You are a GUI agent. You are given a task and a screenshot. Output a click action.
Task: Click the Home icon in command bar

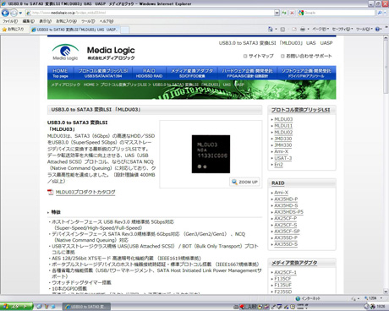271,29
